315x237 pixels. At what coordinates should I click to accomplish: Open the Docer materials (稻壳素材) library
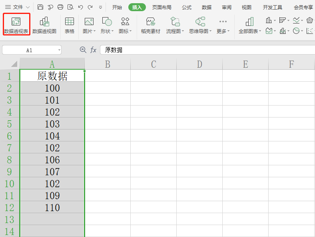coord(150,25)
